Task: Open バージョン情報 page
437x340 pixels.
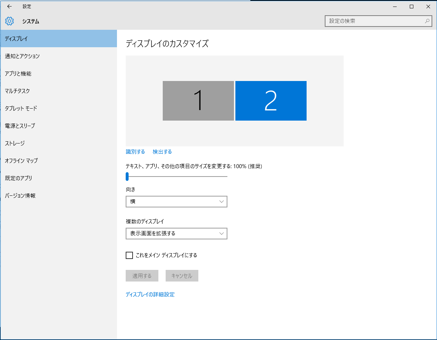Action: (x=20, y=195)
